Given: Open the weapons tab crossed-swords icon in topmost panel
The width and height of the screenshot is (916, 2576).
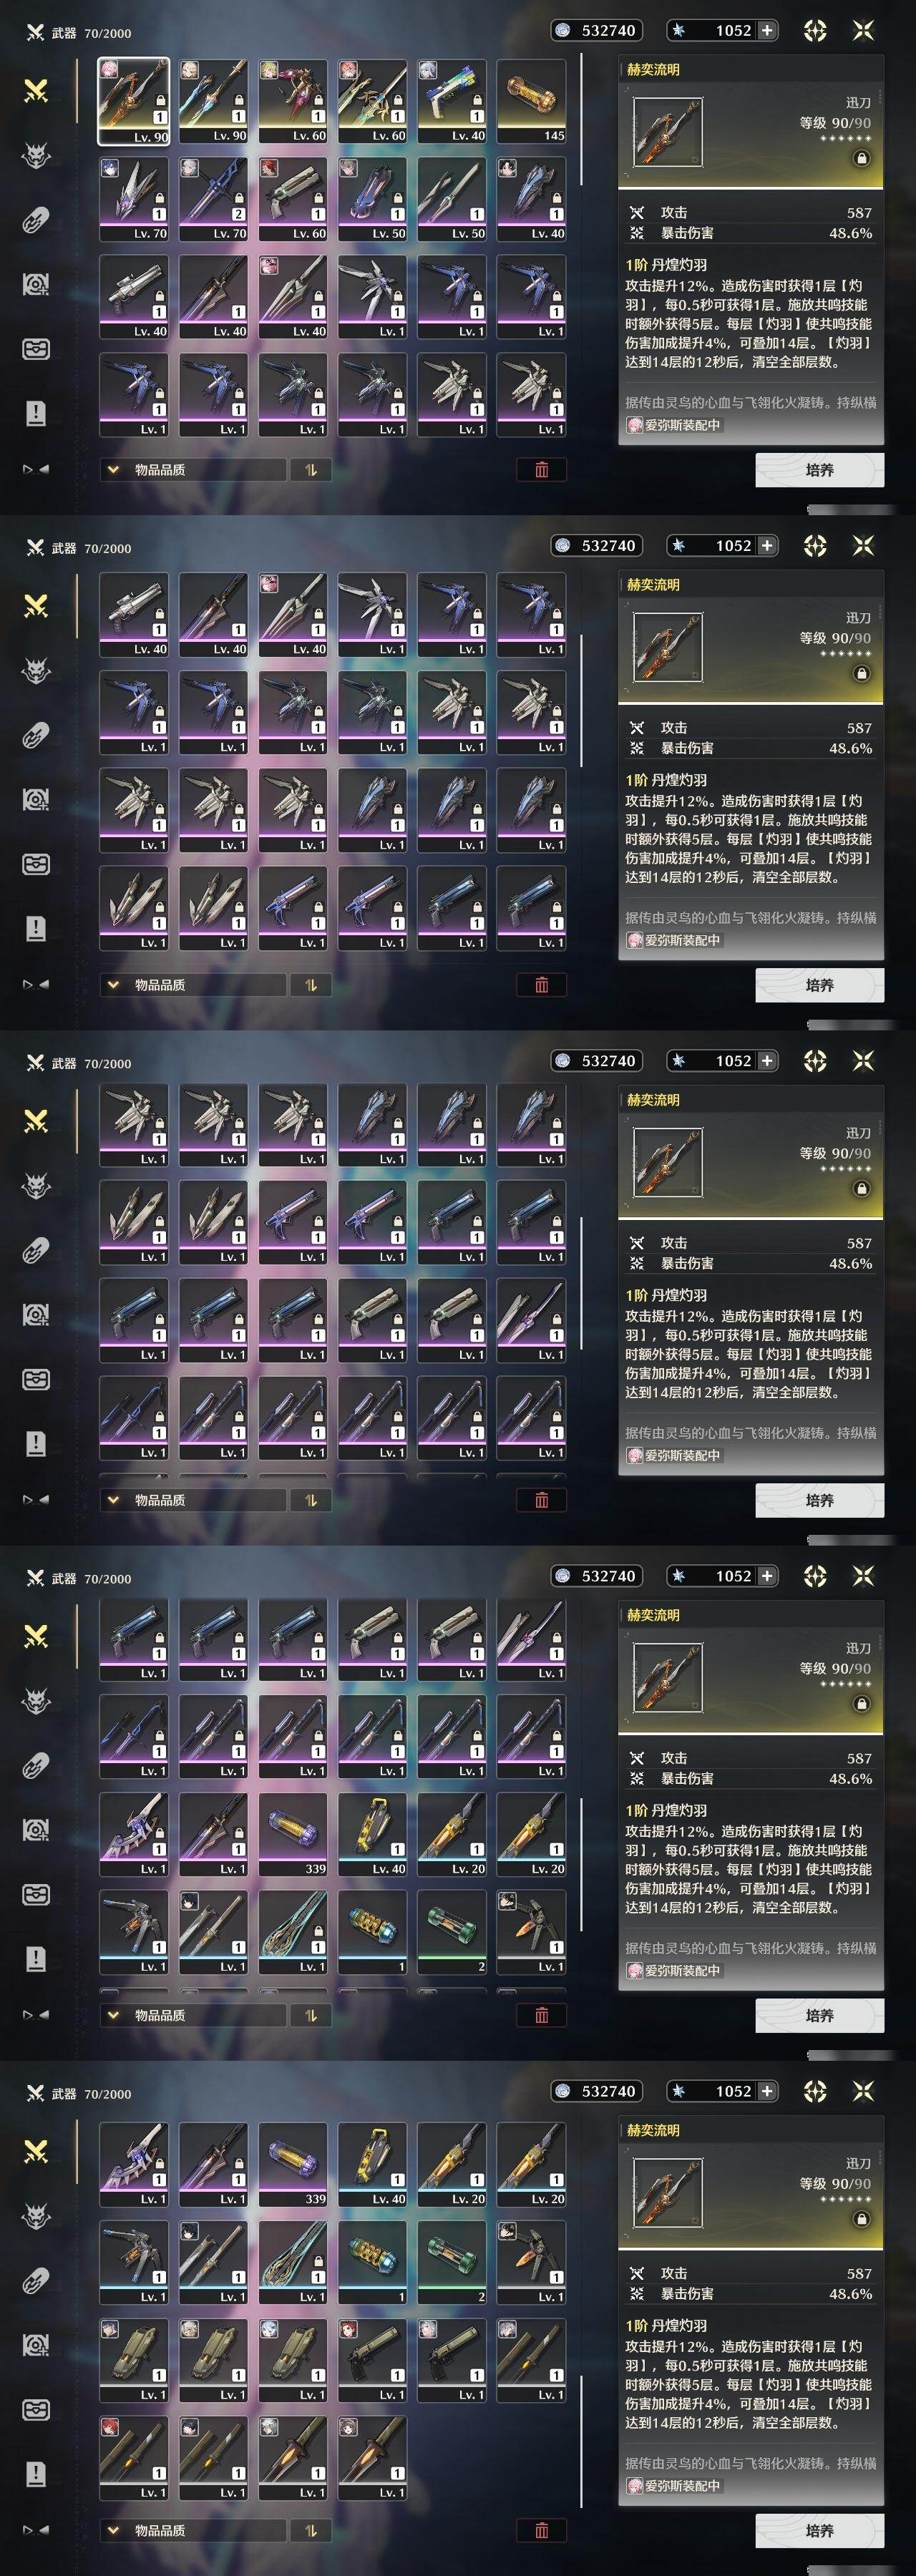Looking at the screenshot, I should (36, 91).
